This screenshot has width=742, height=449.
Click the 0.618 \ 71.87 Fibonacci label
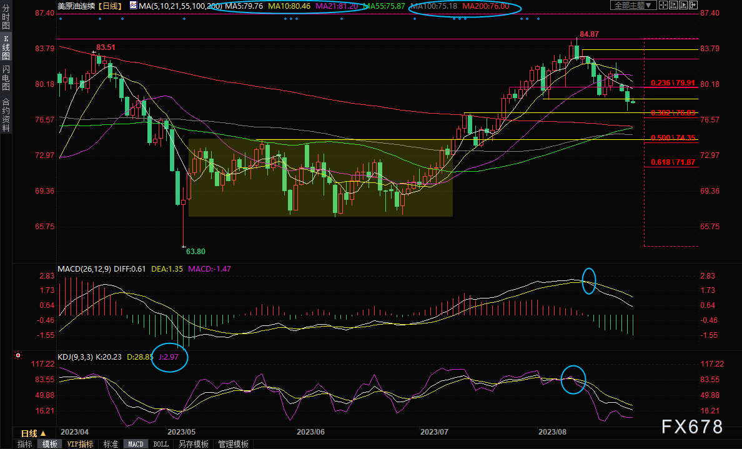coord(673,162)
